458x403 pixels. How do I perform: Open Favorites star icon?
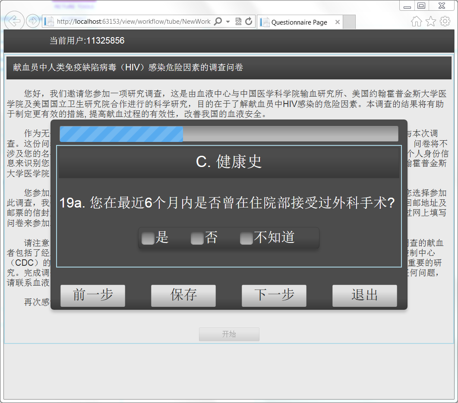[430, 21]
